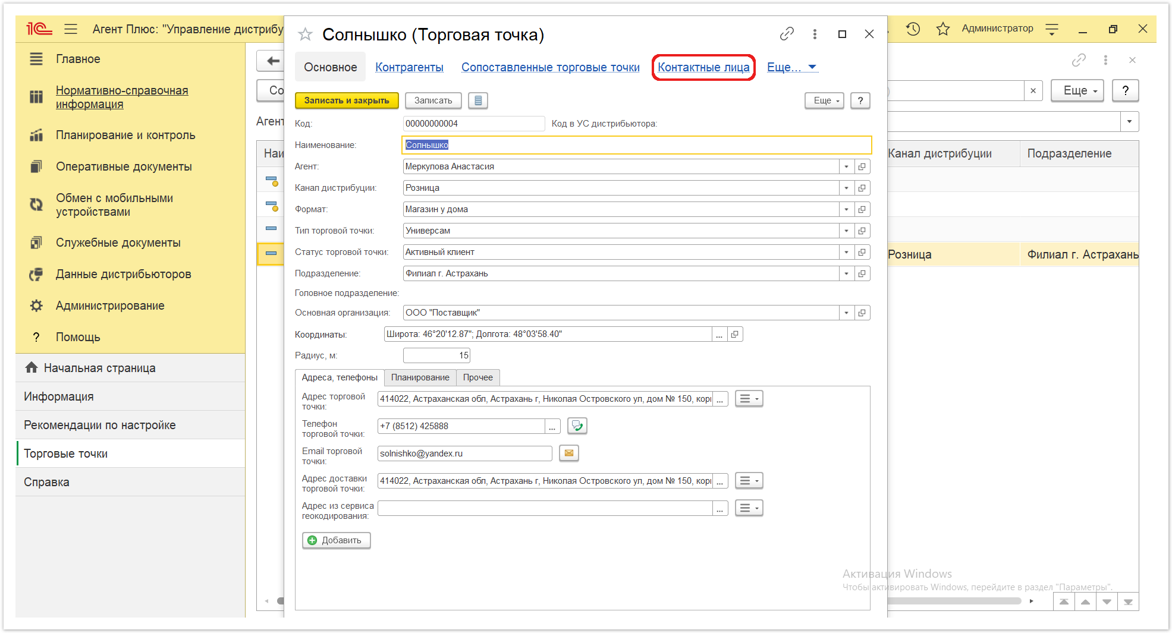Open help for the Солнышко form

pyautogui.click(x=860, y=100)
